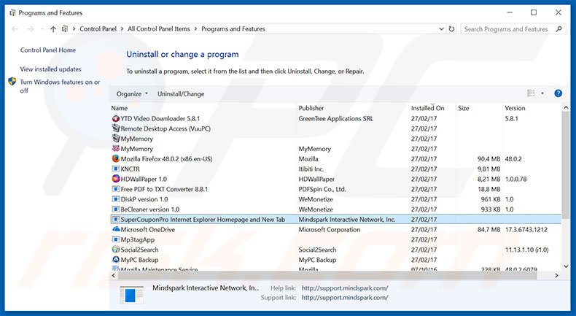Select the Social2Search program name
Viewport: 576px width, 316px height.
pyautogui.click(x=139, y=250)
